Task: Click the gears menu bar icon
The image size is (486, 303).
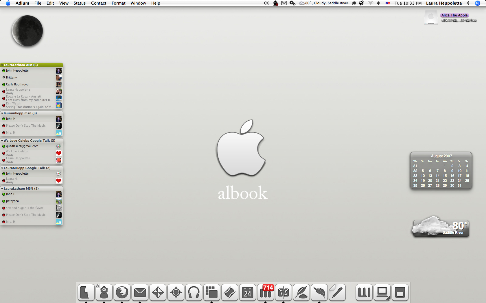Action: [292, 3]
